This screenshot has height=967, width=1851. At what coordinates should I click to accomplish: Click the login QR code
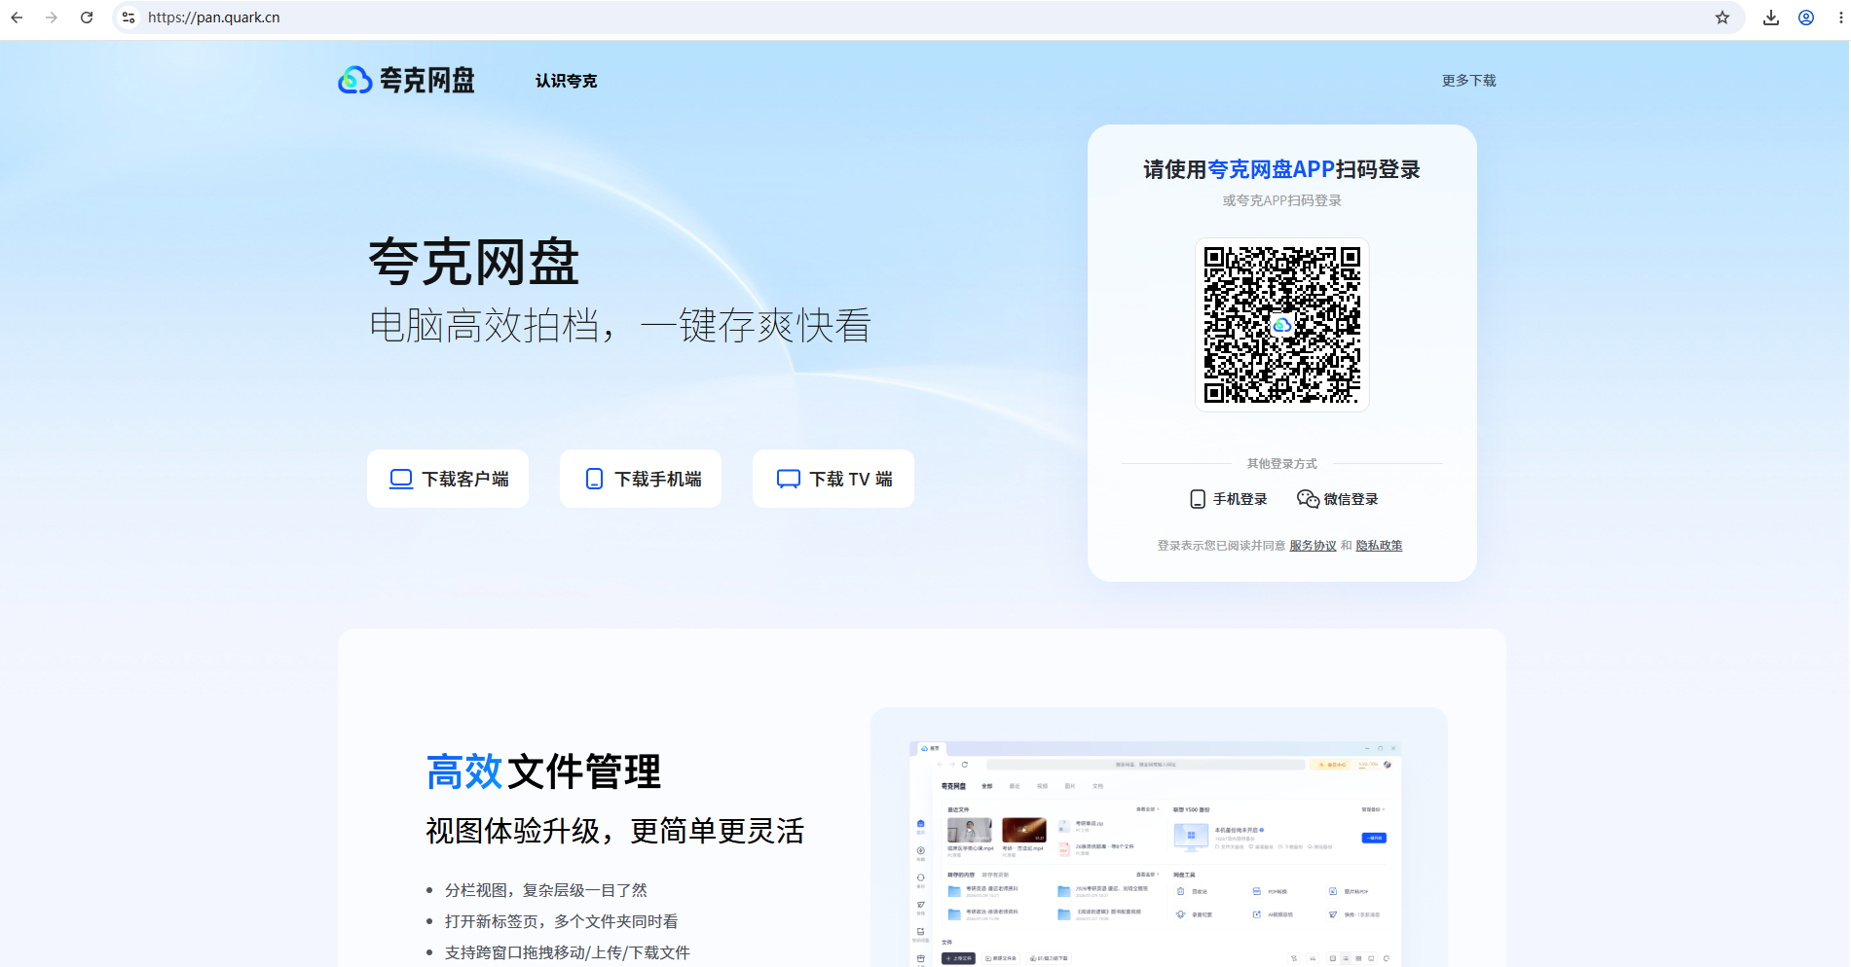click(x=1281, y=325)
